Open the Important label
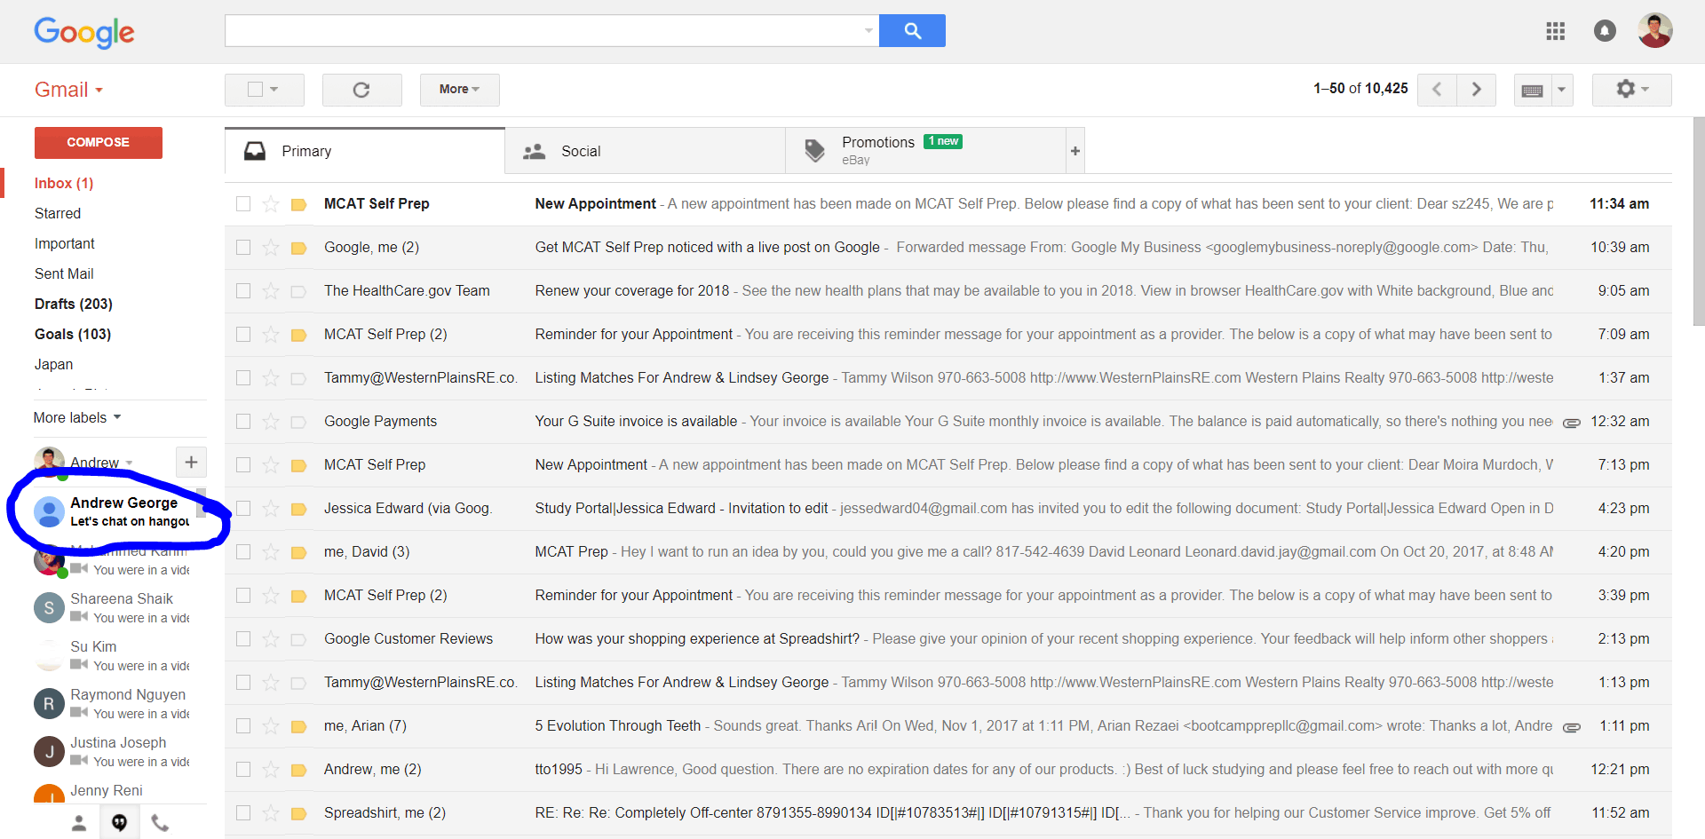1705x839 pixels. point(65,244)
